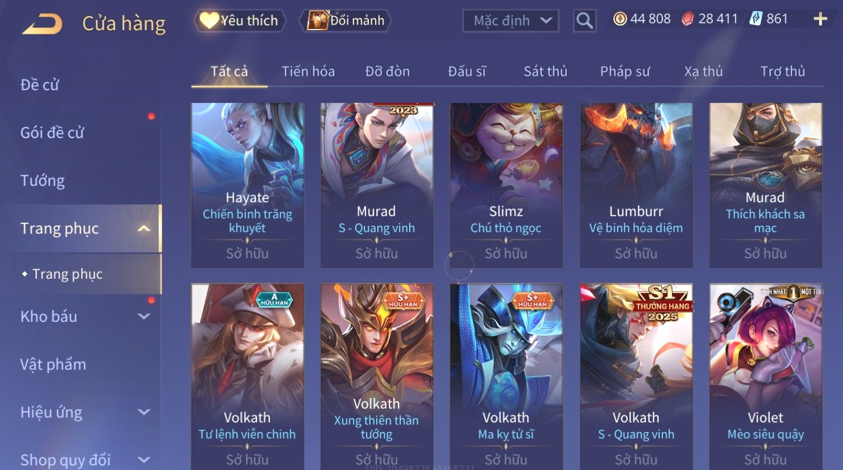Viewport: 843px width, 470px height.
Task: Open the search magnifier icon
Action: click(x=585, y=21)
